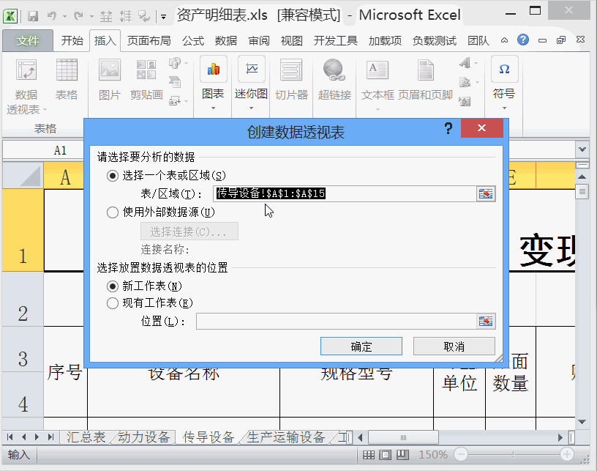Close the 创建数据透视表 dialog
597x471 pixels.
481,128
